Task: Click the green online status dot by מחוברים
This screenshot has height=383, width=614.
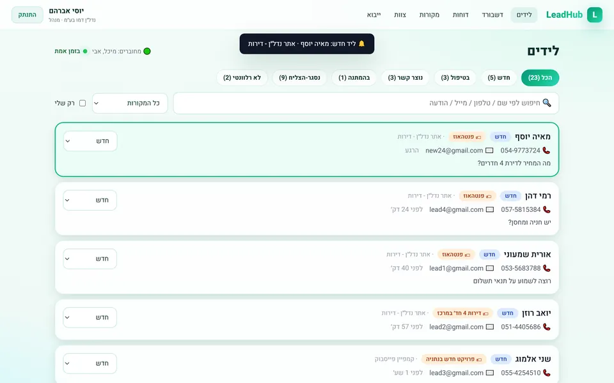Action: (x=147, y=51)
